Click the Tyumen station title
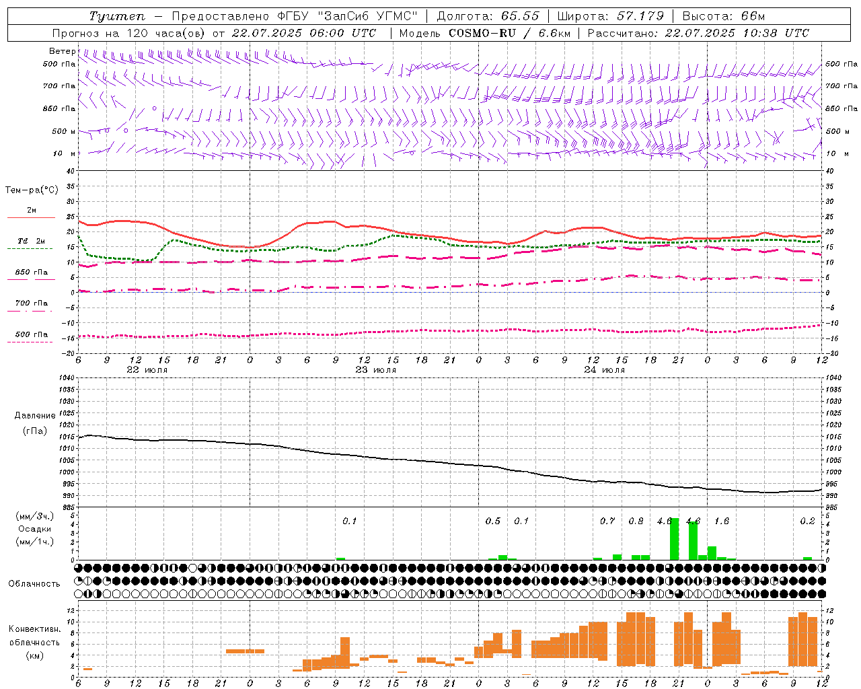The width and height of the screenshot is (861, 689). pos(117,17)
